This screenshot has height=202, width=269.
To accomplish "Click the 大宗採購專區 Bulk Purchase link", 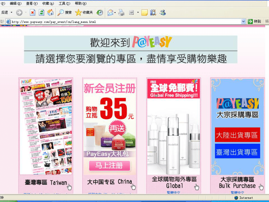I will [237, 183].
